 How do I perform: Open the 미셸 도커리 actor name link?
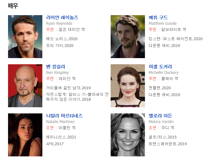click(x=160, y=66)
